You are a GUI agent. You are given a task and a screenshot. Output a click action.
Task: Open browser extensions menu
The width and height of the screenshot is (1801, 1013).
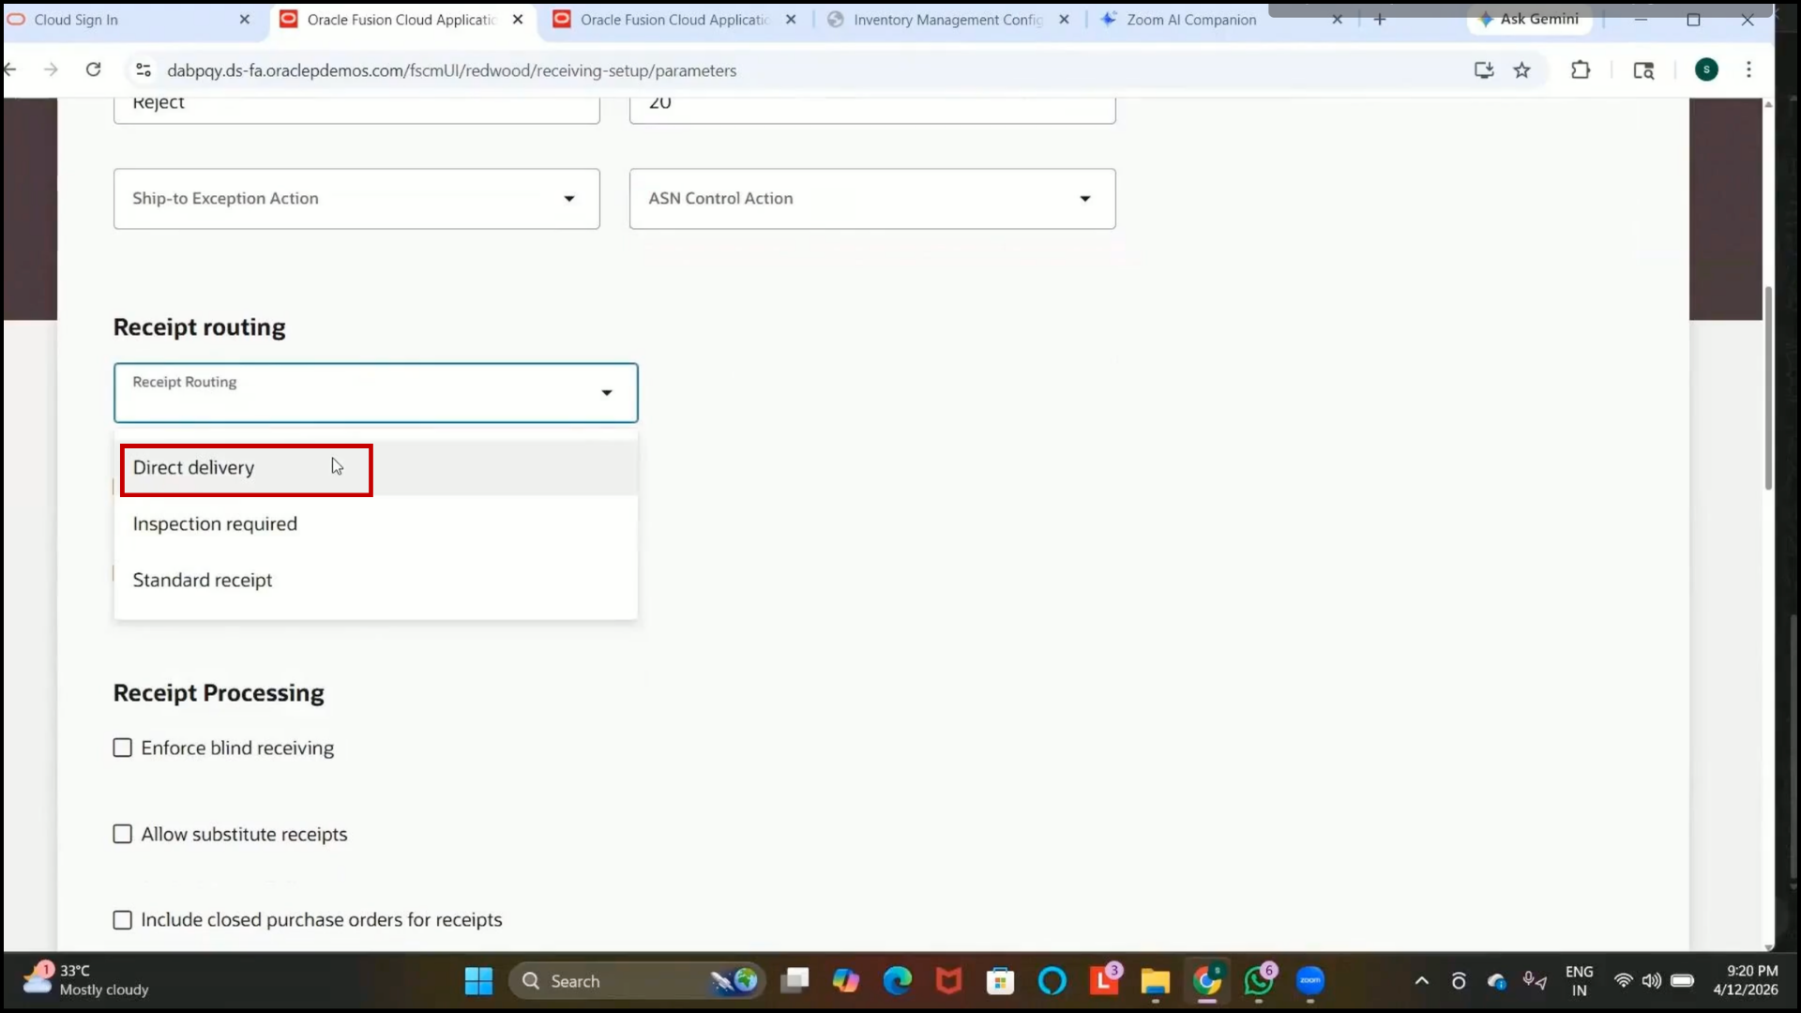(1581, 70)
